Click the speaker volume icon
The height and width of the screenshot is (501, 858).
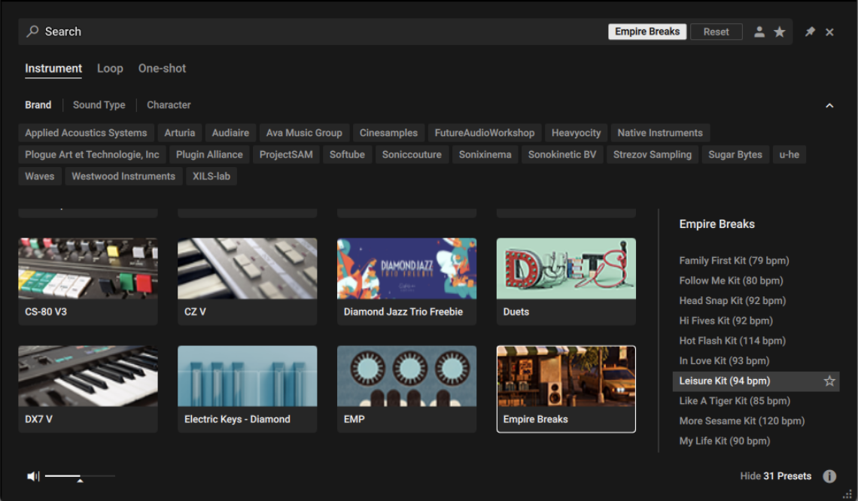point(33,476)
